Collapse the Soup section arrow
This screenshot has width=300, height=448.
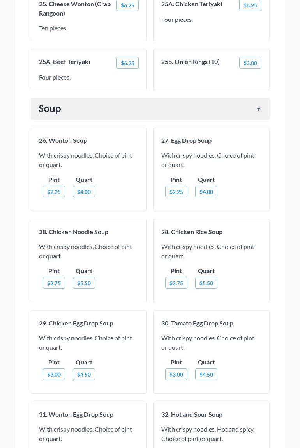[x=258, y=109]
